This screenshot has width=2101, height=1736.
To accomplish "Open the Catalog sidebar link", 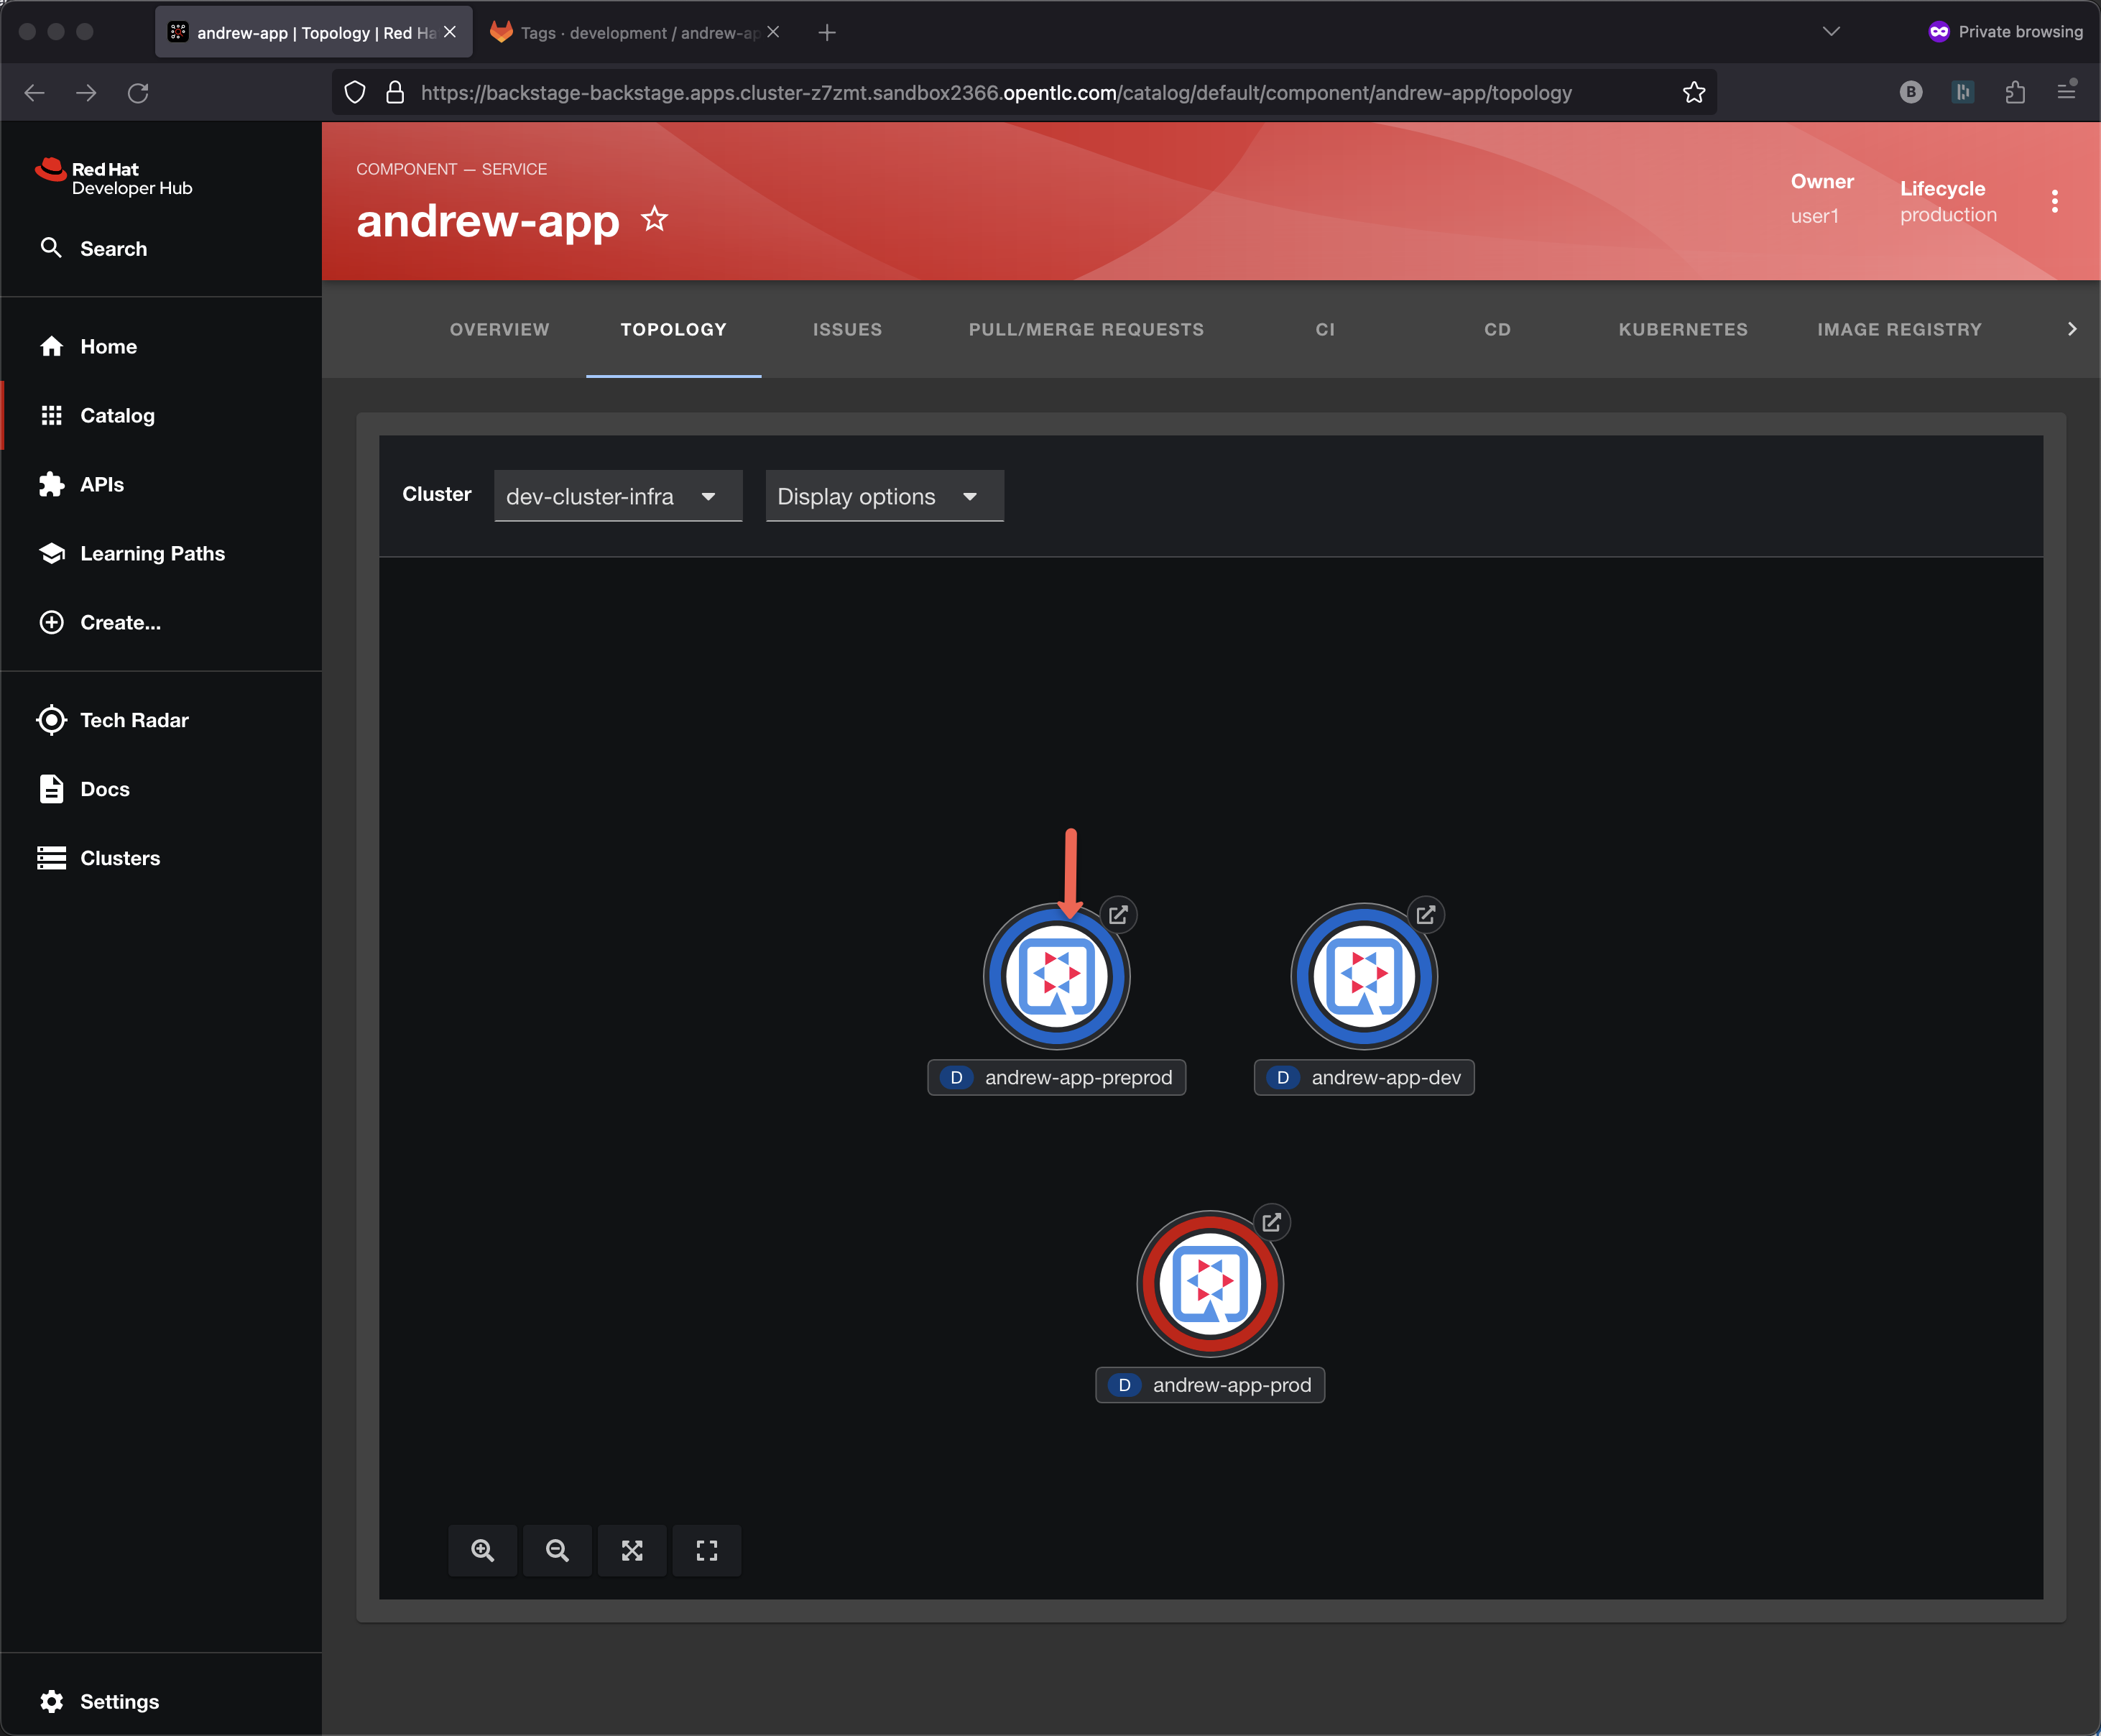I will [x=117, y=415].
